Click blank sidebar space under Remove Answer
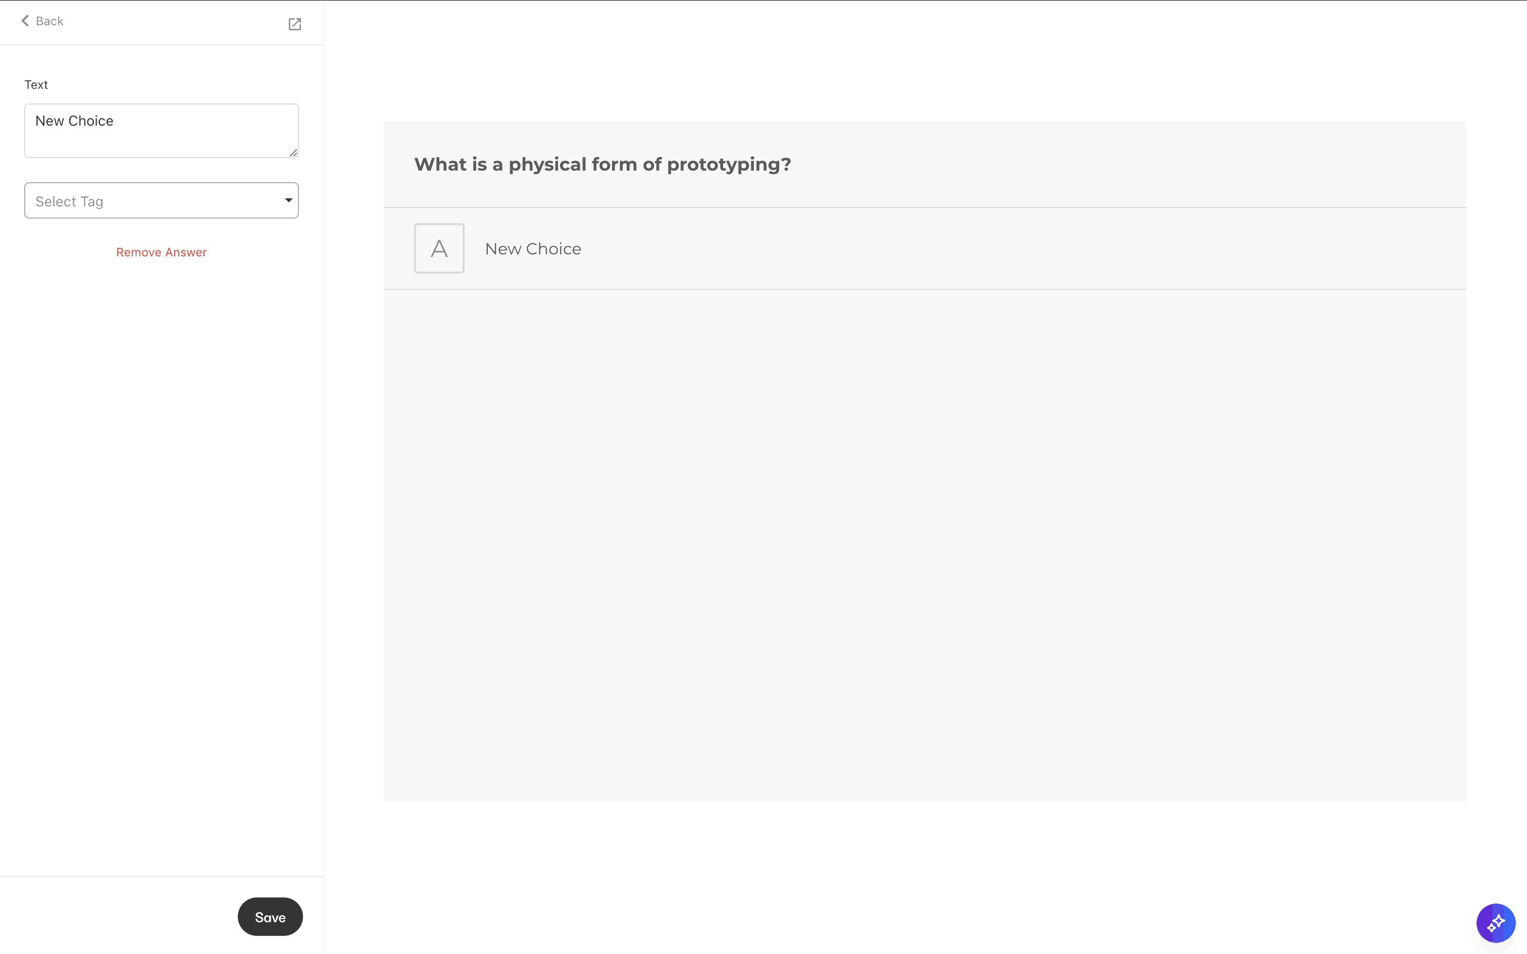 (x=162, y=568)
